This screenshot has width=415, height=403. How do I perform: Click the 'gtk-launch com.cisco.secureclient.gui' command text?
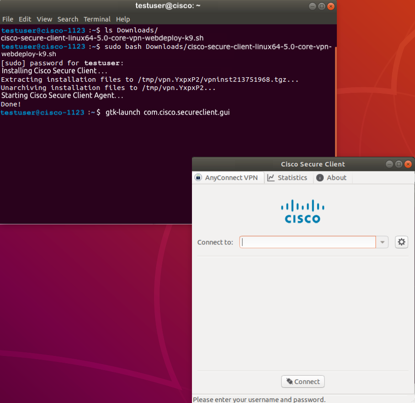click(x=168, y=112)
